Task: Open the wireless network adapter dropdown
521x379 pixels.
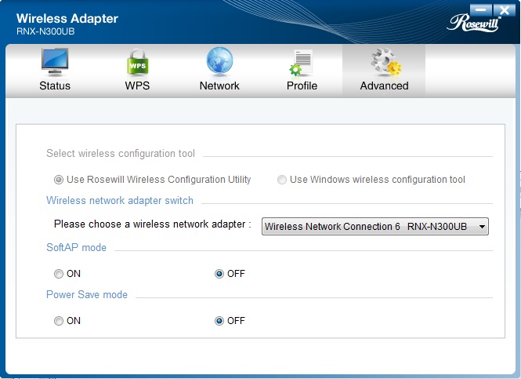Action: (375, 227)
